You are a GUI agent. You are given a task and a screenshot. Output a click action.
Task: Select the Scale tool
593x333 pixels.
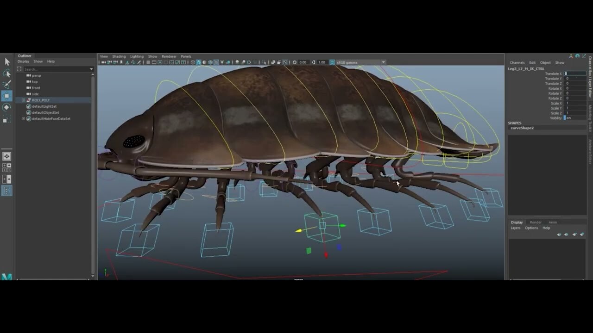click(6, 117)
